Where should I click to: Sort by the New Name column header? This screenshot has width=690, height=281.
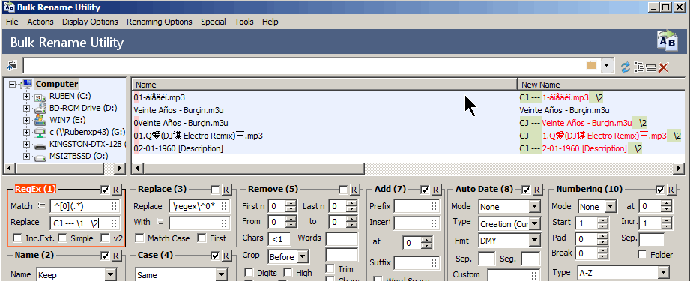click(x=601, y=85)
